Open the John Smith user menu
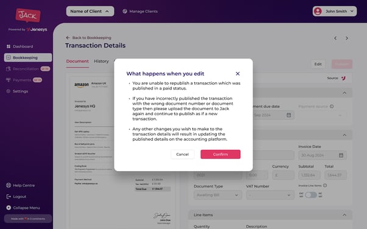 coord(335,11)
